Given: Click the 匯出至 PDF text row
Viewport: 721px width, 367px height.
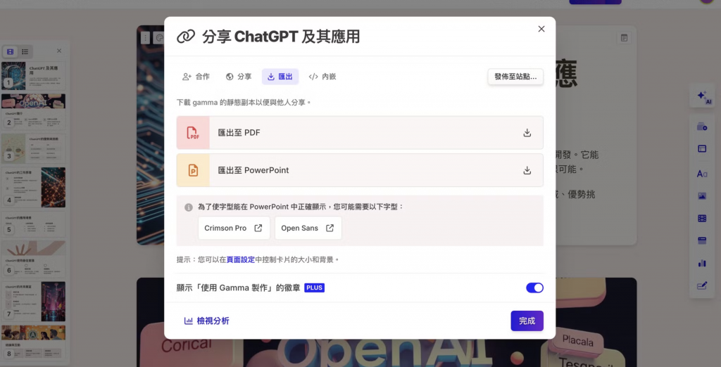Looking at the screenshot, I should tap(360, 133).
